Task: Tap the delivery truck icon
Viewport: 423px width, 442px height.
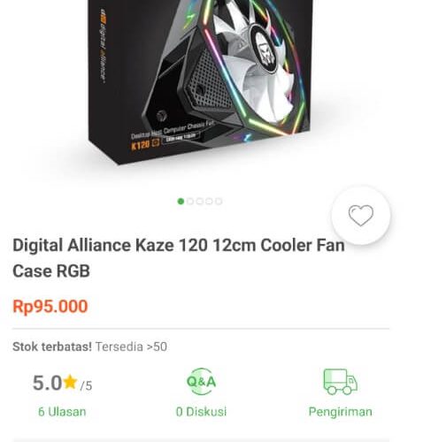Action: pos(341,381)
